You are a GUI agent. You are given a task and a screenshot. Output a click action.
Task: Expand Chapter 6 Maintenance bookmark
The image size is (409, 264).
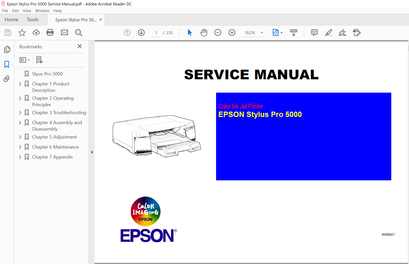coord(20,147)
